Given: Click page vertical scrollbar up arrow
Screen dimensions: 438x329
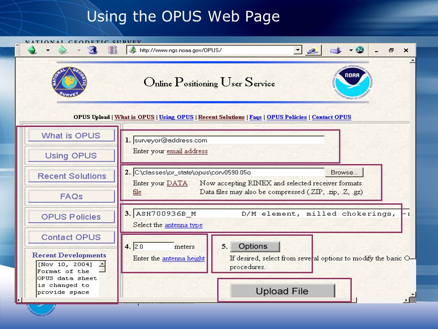Looking at the screenshot, I should point(412,61).
